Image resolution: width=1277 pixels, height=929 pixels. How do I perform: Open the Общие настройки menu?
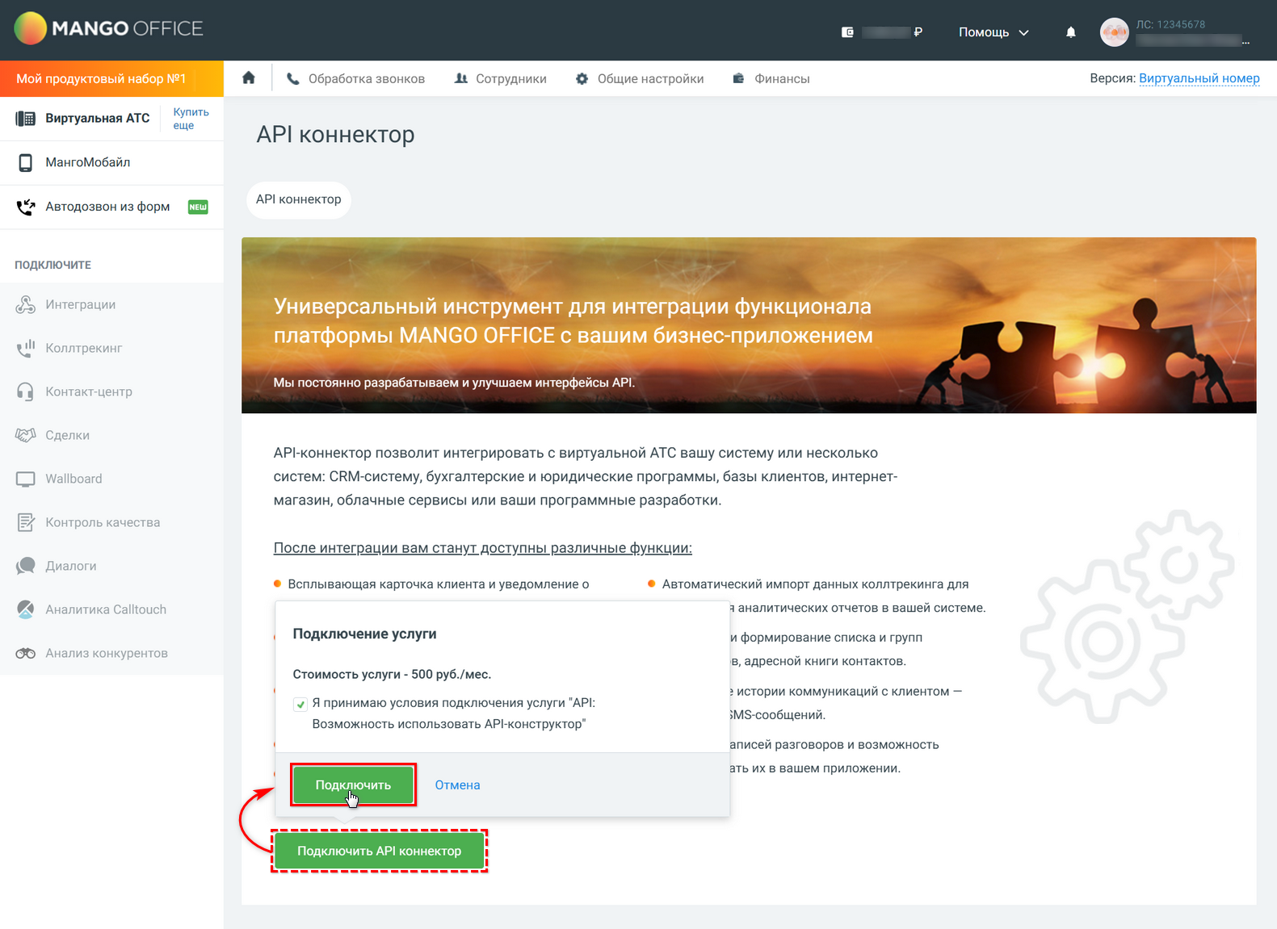[640, 78]
